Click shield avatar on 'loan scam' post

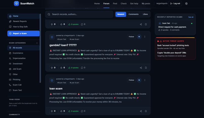click(52, 81)
